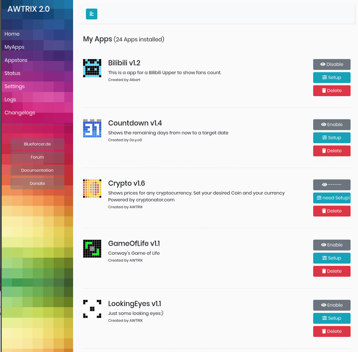This screenshot has width=358, height=352.
Task: Click the GameOfLife app pixel icon
Action: click(x=92, y=249)
